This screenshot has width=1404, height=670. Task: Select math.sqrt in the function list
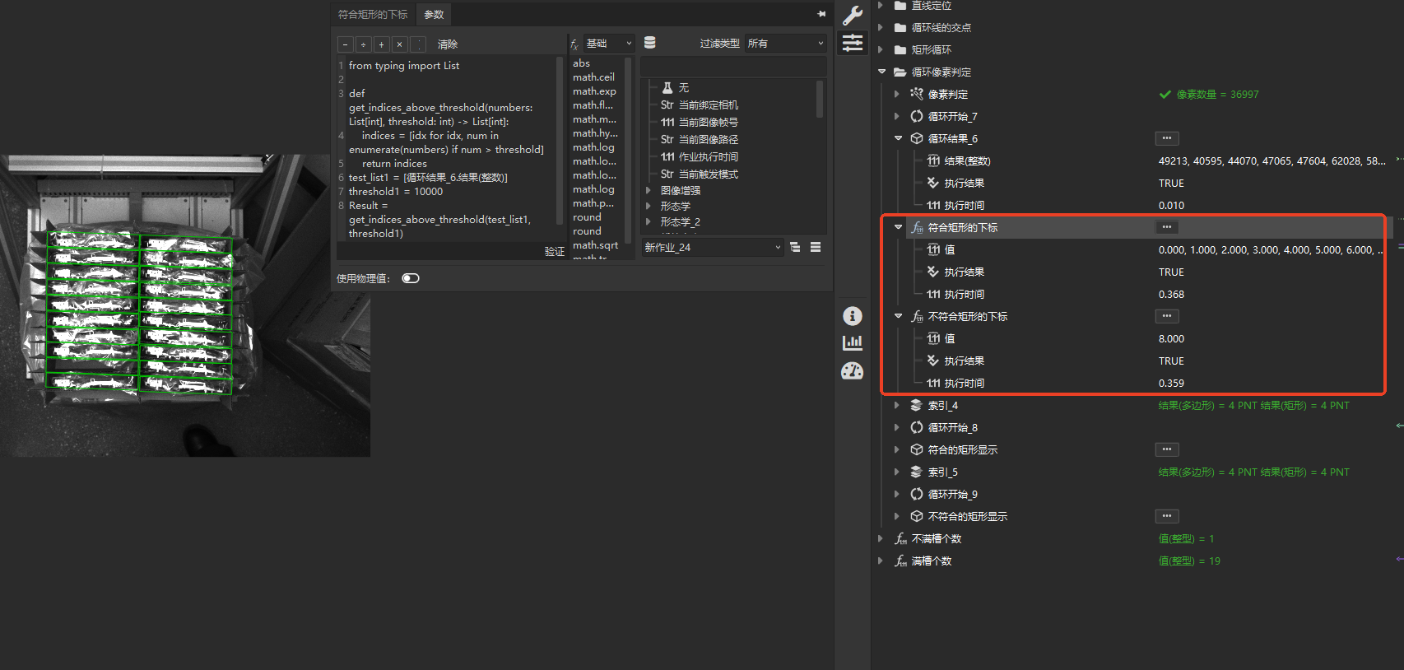595,245
